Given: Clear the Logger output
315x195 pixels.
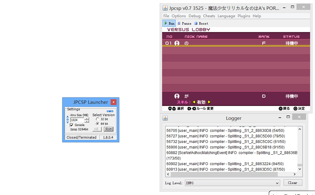Looking at the screenshot, I should click(292, 183).
